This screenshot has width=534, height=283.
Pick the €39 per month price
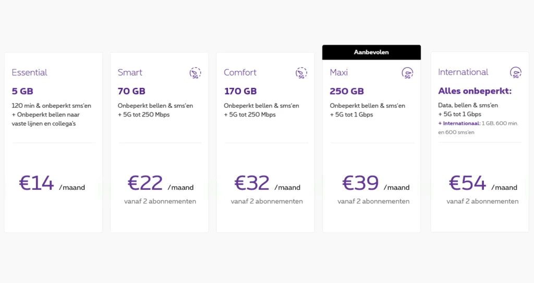(374, 184)
